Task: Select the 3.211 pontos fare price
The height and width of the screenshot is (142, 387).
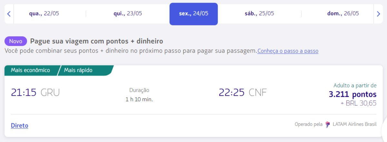Action: [352, 94]
